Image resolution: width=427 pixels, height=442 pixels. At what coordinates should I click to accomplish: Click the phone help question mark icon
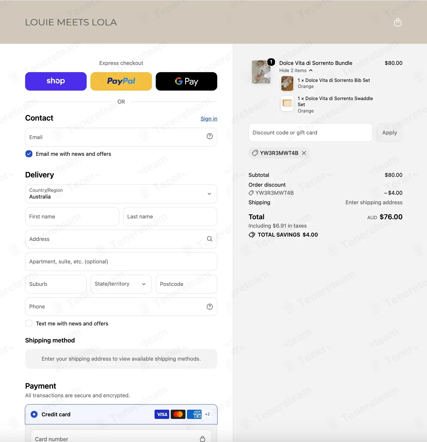coord(210,307)
